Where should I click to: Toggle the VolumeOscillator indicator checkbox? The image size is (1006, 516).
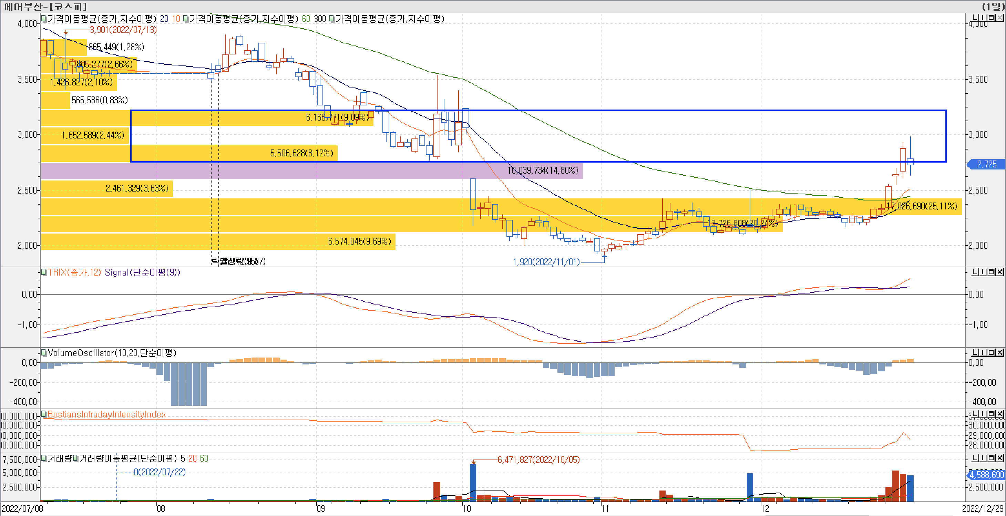point(44,353)
